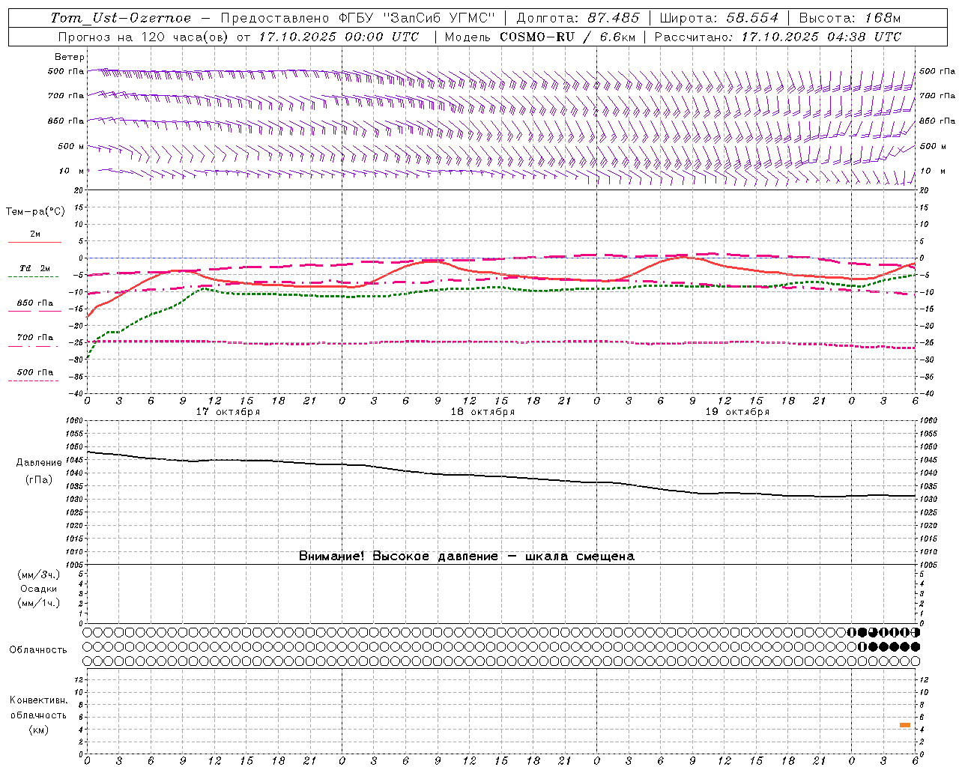
Task: Click the 'Давление' pressure axis label
Action: click(39, 463)
